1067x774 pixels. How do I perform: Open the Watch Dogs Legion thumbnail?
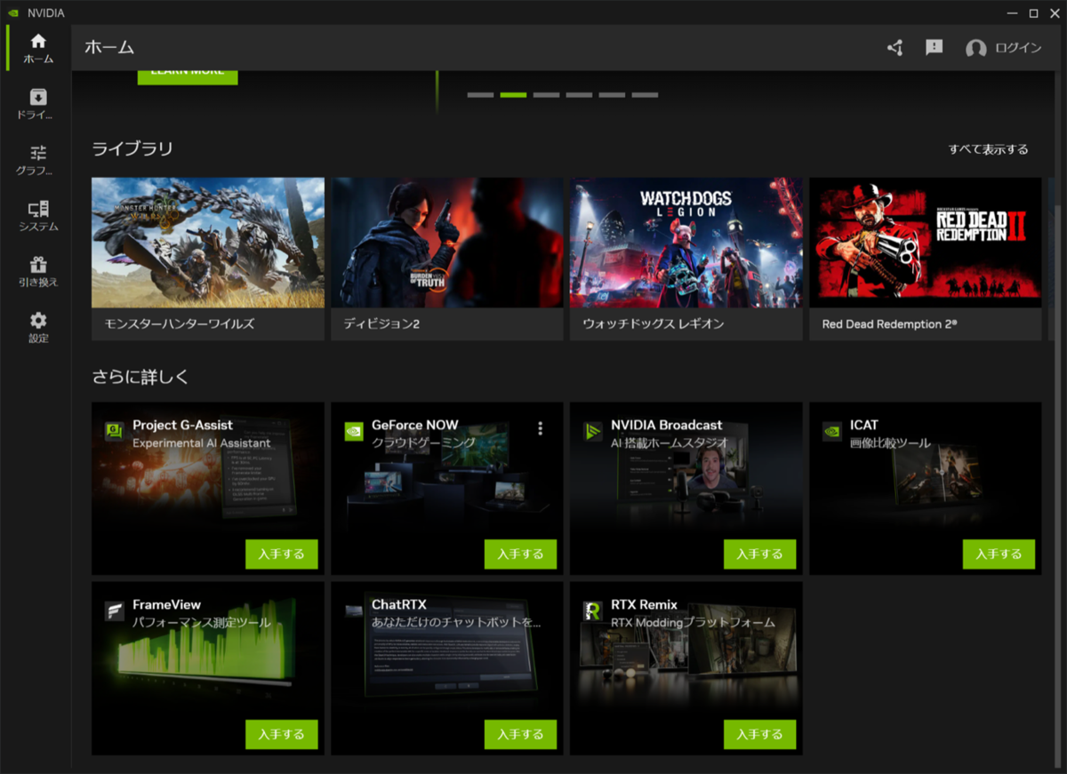pos(686,243)
